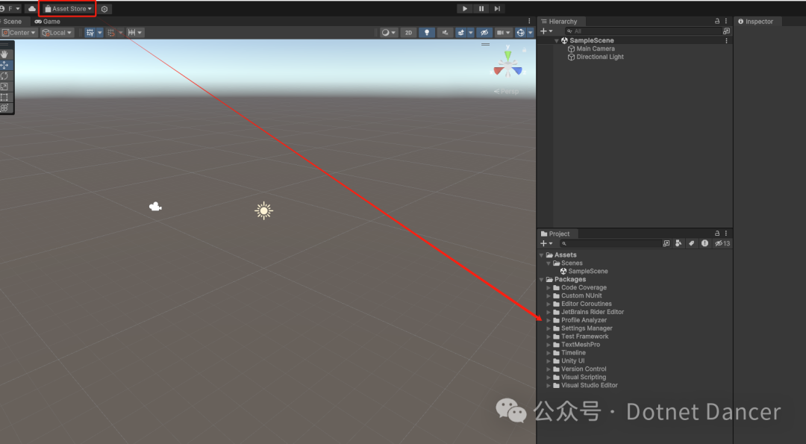Open the draw mode shading dropdown

(x=388, y=32)
